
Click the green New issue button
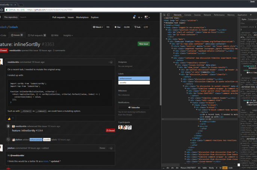[x=144, y=44]
